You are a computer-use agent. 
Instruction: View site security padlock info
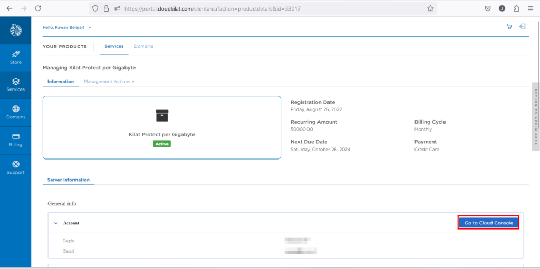tap(106, 8)
